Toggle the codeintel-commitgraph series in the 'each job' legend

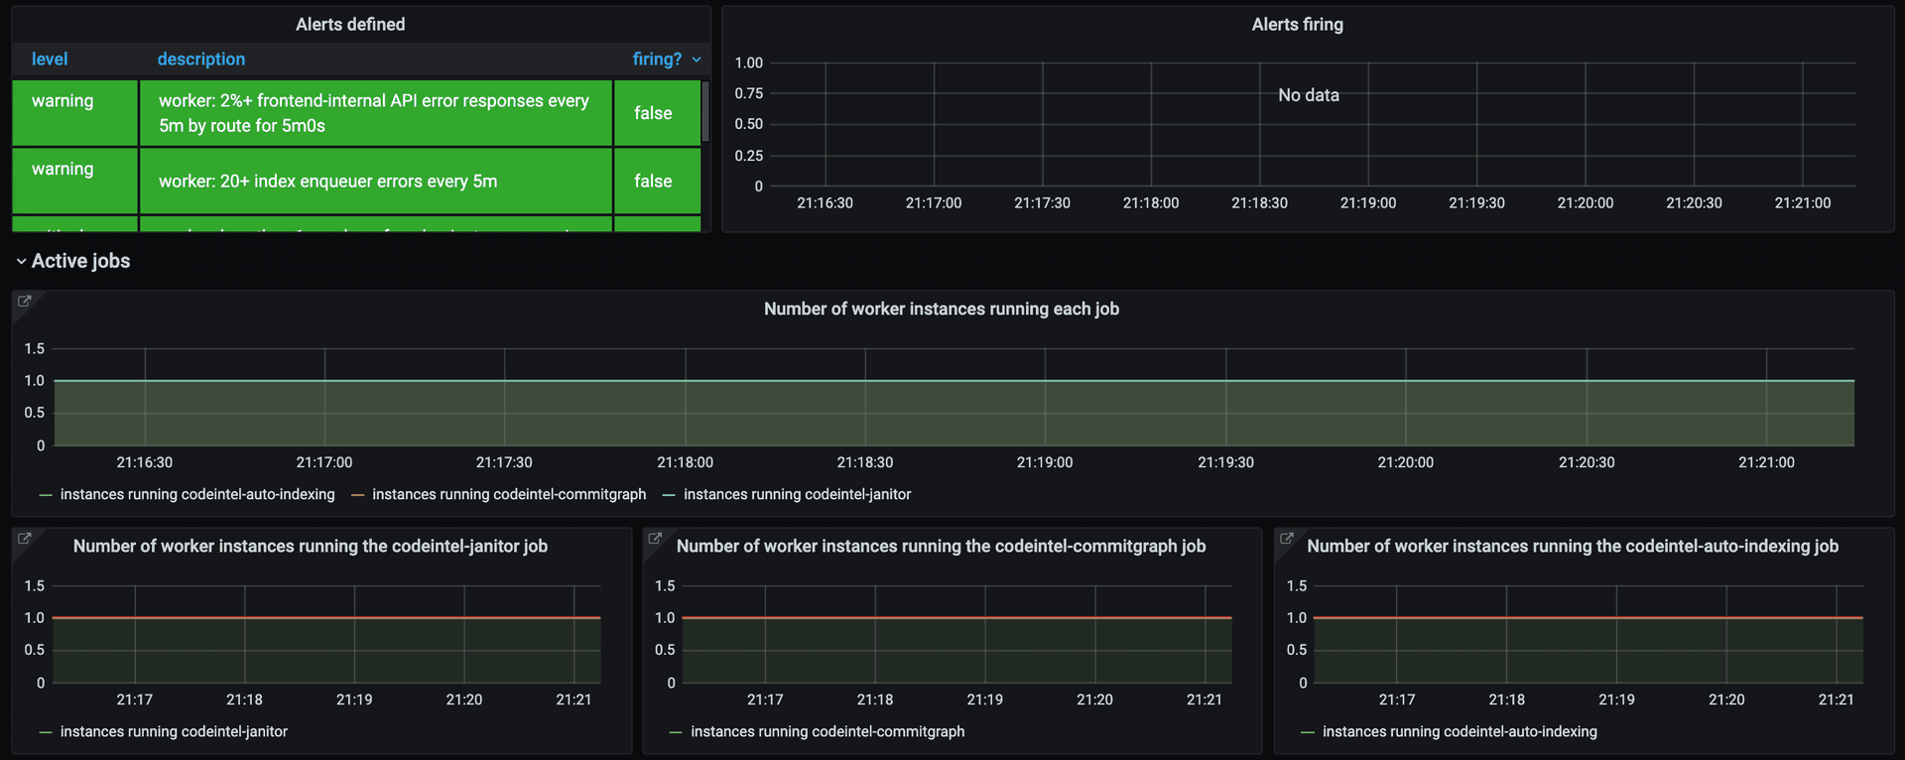pyautogui.click(x=509, y=494)
